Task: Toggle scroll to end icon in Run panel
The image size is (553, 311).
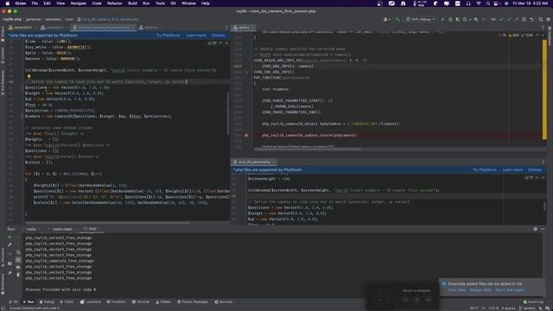Action: (x=18, y=260)
